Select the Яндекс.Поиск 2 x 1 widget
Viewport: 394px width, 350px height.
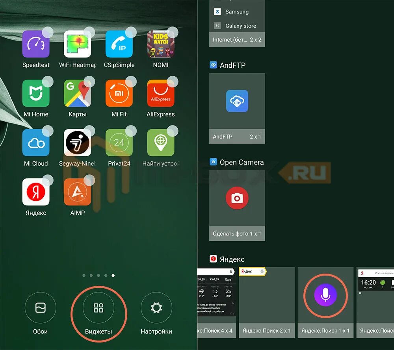click(267, 302)
